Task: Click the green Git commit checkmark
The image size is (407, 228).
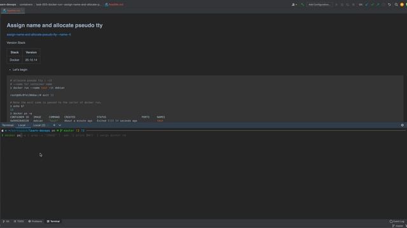Action: coord(372,4)
